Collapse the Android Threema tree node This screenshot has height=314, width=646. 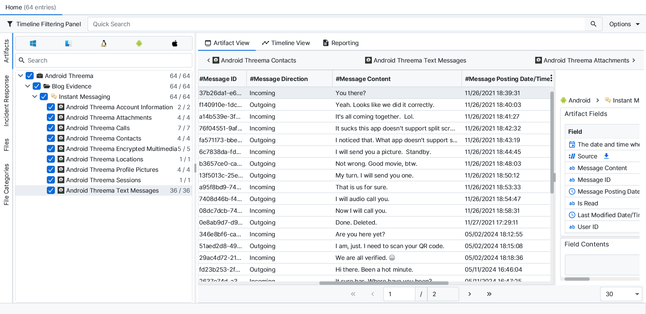click(x=21, y=76)
